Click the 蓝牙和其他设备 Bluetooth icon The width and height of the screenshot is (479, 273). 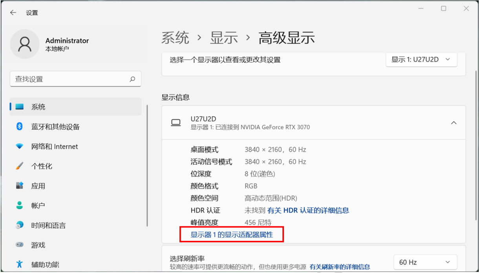click(x=20, y=127)
